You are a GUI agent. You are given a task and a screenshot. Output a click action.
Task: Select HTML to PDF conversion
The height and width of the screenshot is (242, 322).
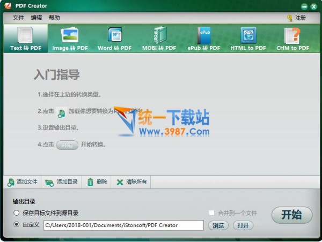point(248,37)
